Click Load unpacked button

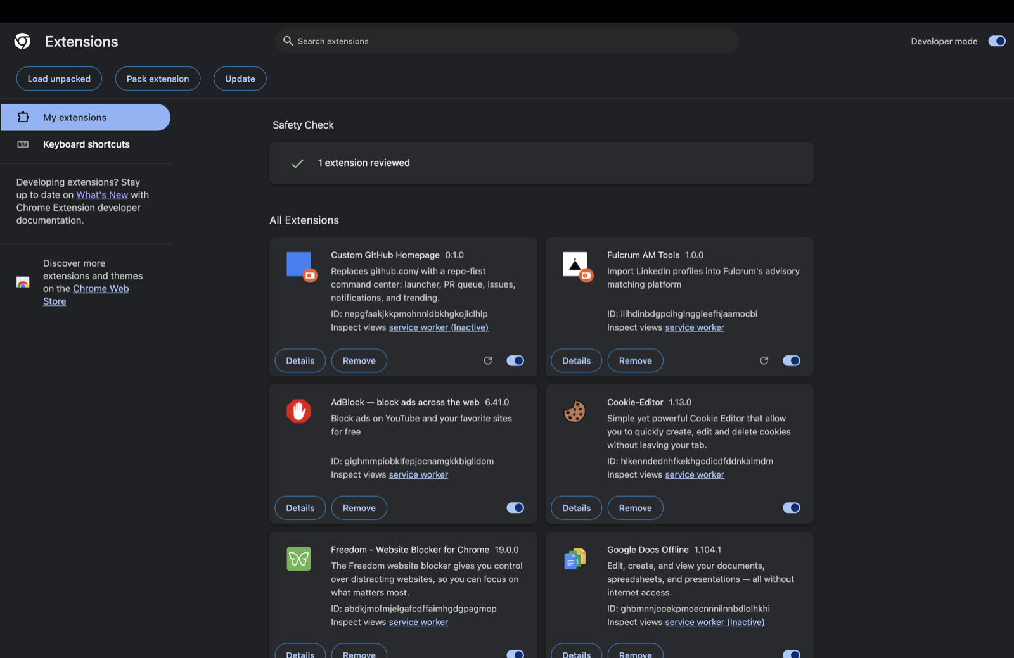(x=59, y=79)
